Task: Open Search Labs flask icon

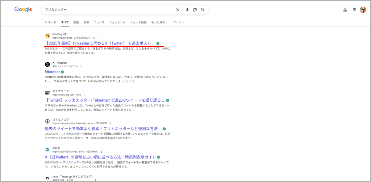Action: tap(345, 10)
